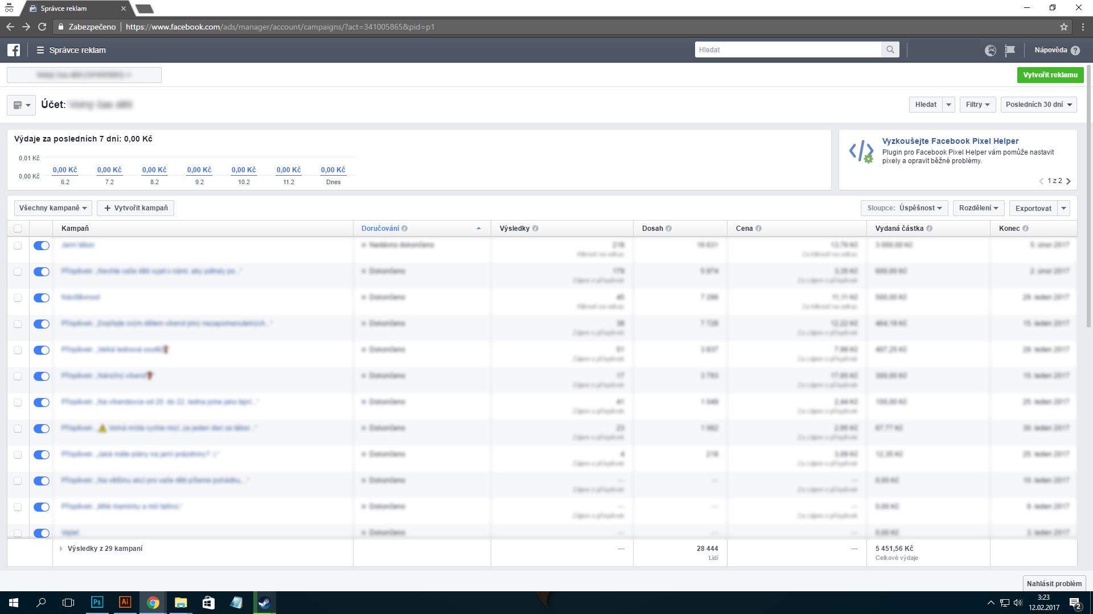Open the Chrome three-dot menu
This screenshot has width=1093, height=614.
tap(1083, 27)
